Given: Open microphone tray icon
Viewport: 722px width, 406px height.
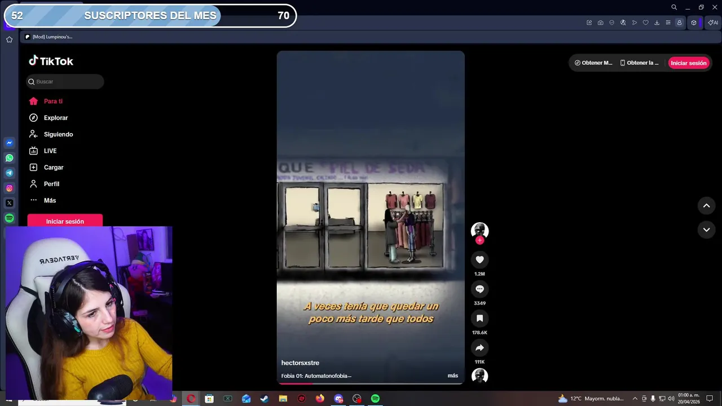Looking at the screenshot, I should coord(653,399).
